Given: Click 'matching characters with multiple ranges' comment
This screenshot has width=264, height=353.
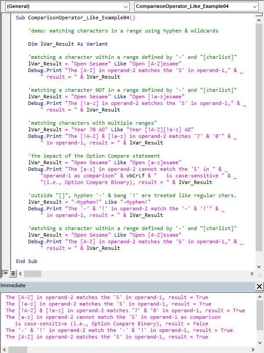Looking at the screenshot, I should click(93, 123).
